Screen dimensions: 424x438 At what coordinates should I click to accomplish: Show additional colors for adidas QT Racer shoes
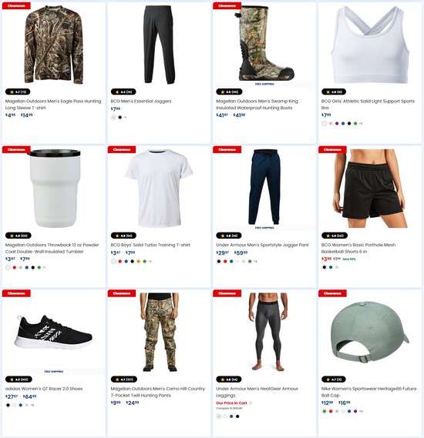coord(32,405)
